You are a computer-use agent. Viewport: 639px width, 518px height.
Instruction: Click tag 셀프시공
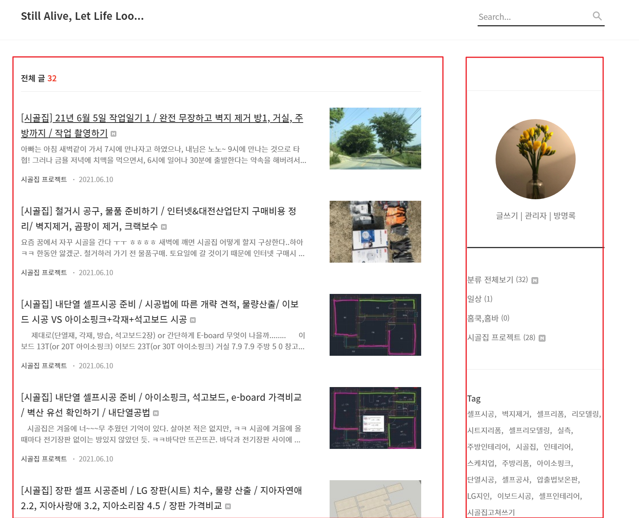481,414
